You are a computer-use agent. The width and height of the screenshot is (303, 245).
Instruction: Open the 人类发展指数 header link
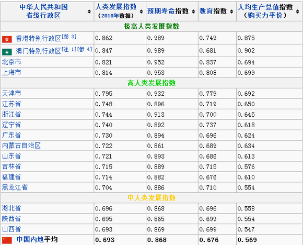coord(116,7)
